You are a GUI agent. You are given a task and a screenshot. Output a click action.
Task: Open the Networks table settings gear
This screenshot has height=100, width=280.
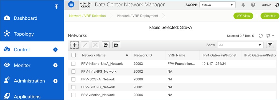[x=268, y=36]
